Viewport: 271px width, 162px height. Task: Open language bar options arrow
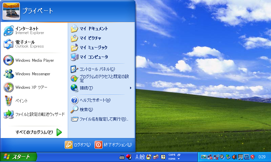(x=179, y=159)
